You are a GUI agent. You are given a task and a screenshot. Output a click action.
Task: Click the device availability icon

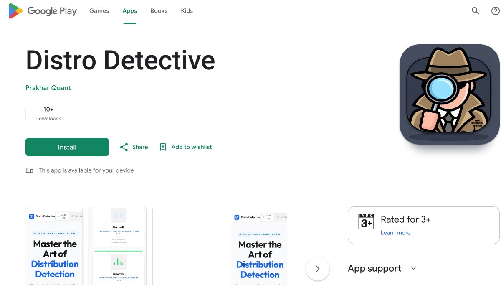[x=30, y=170]
